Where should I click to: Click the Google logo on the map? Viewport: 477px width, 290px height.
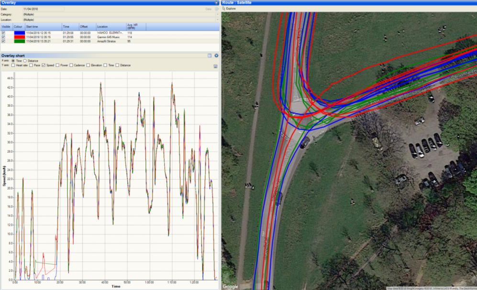(231, 287)
